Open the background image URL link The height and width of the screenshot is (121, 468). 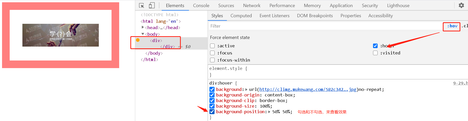[x=308, y=89]
